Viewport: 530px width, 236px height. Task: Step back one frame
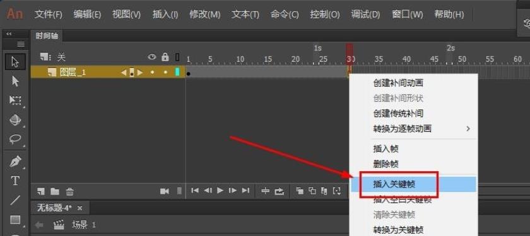pos(208,191)
